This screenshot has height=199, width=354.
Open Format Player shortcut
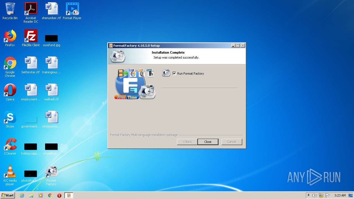[x=72, y=11]
